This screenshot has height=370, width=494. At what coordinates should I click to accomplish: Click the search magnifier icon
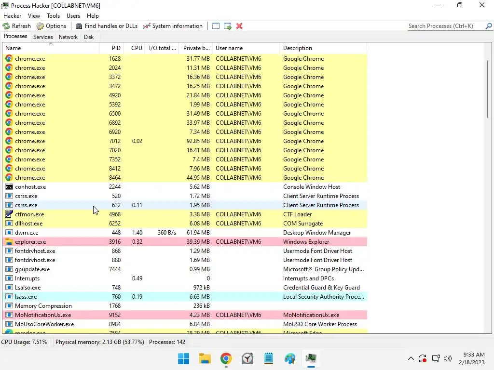point(489,26)
